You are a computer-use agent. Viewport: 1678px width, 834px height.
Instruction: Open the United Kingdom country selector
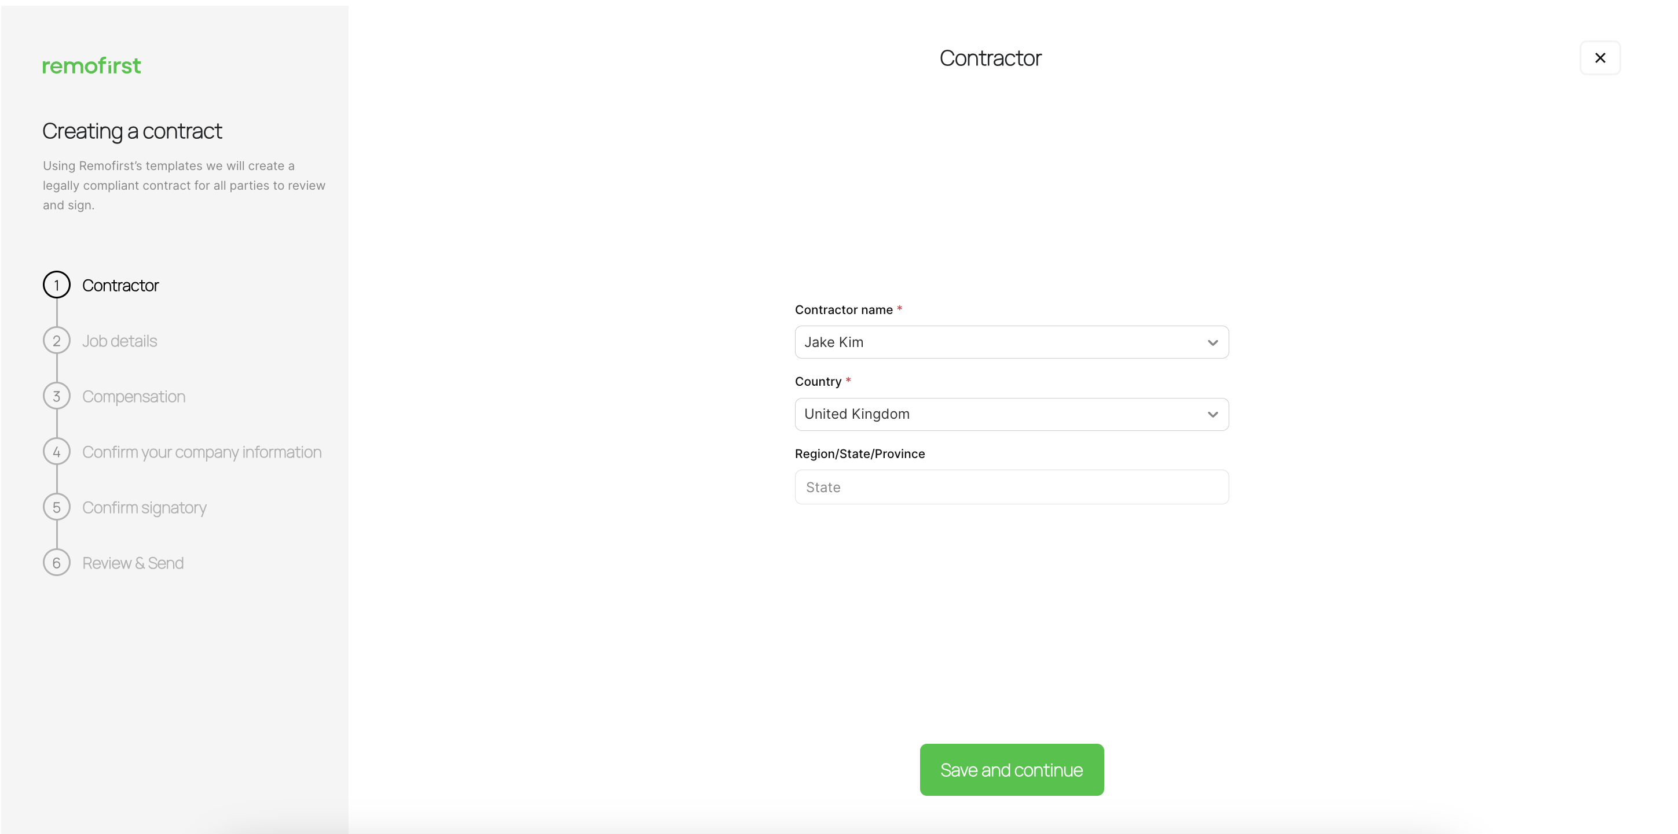point(1011,415)
